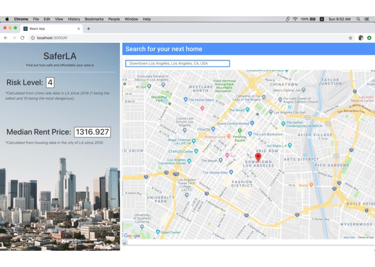Click Pershing Square park marker
This screenshot has width=375, height=267.
(x=240, y=131)
